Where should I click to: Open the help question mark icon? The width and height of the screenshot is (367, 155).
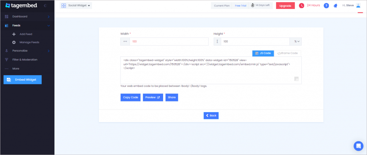[x=326, y=6]
